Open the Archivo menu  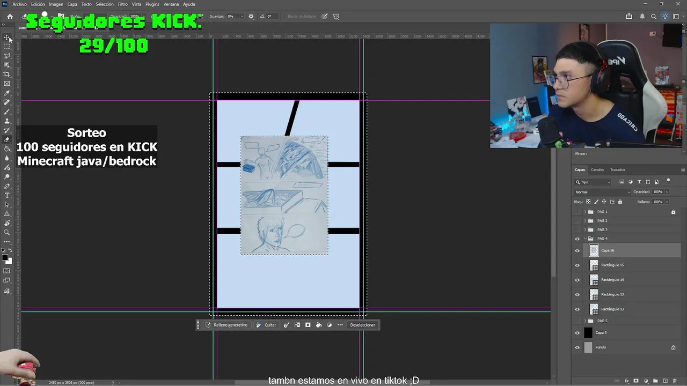(x=19, y=4)
